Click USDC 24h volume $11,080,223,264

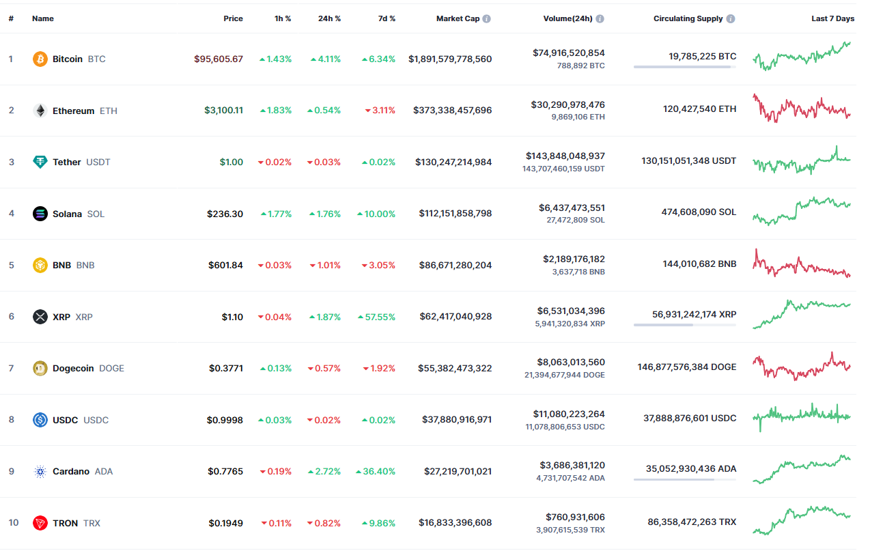coord(569,414)
